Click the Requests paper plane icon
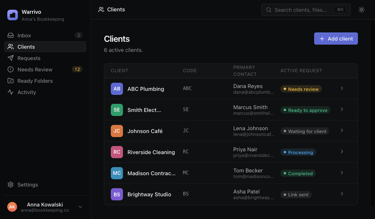The image size is (375, 219). coord(11,58)
